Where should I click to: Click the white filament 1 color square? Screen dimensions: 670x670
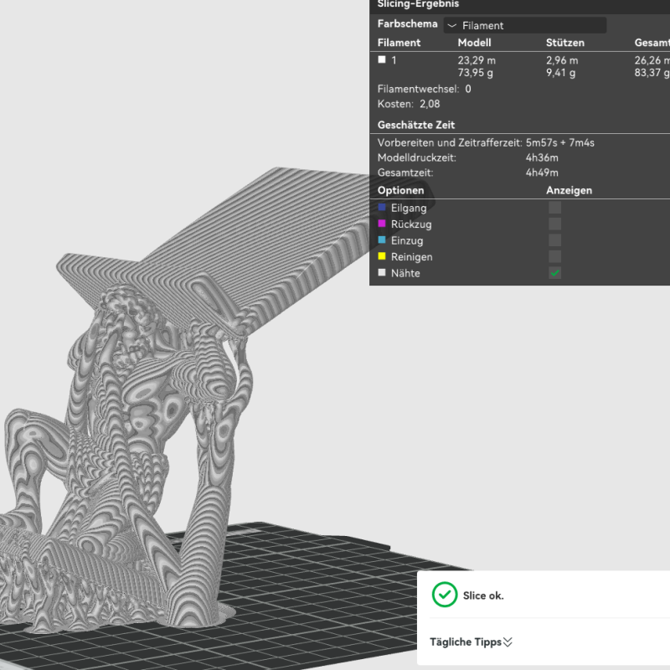pyautogui.click(x=381, y=59)
